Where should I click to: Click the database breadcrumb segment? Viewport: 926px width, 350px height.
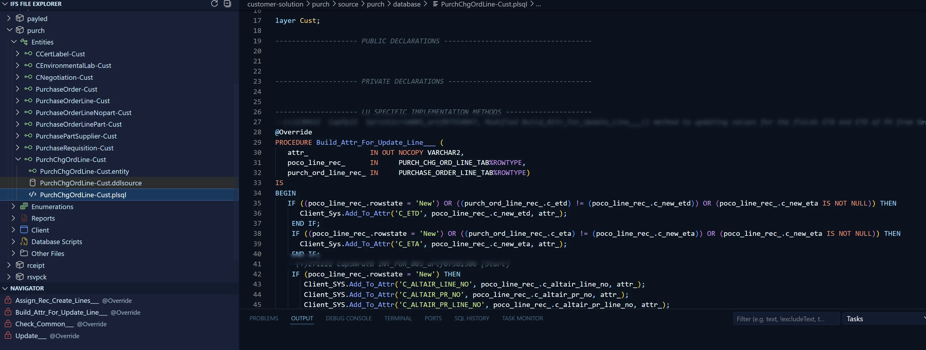pyautogui.click(x=406, y=4)
